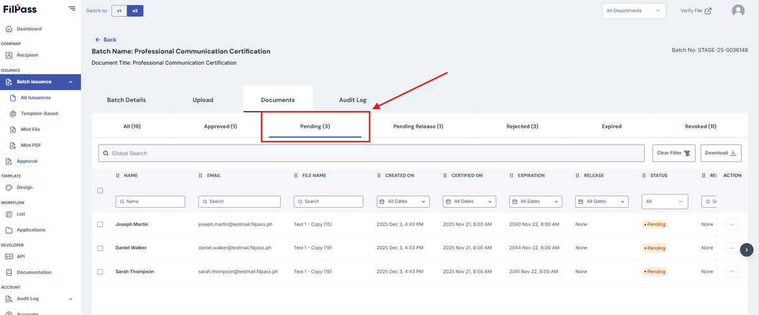Expand the panel with right chevron circle
The width and height of the screenshot is (759, 315).
pos(746,250)
